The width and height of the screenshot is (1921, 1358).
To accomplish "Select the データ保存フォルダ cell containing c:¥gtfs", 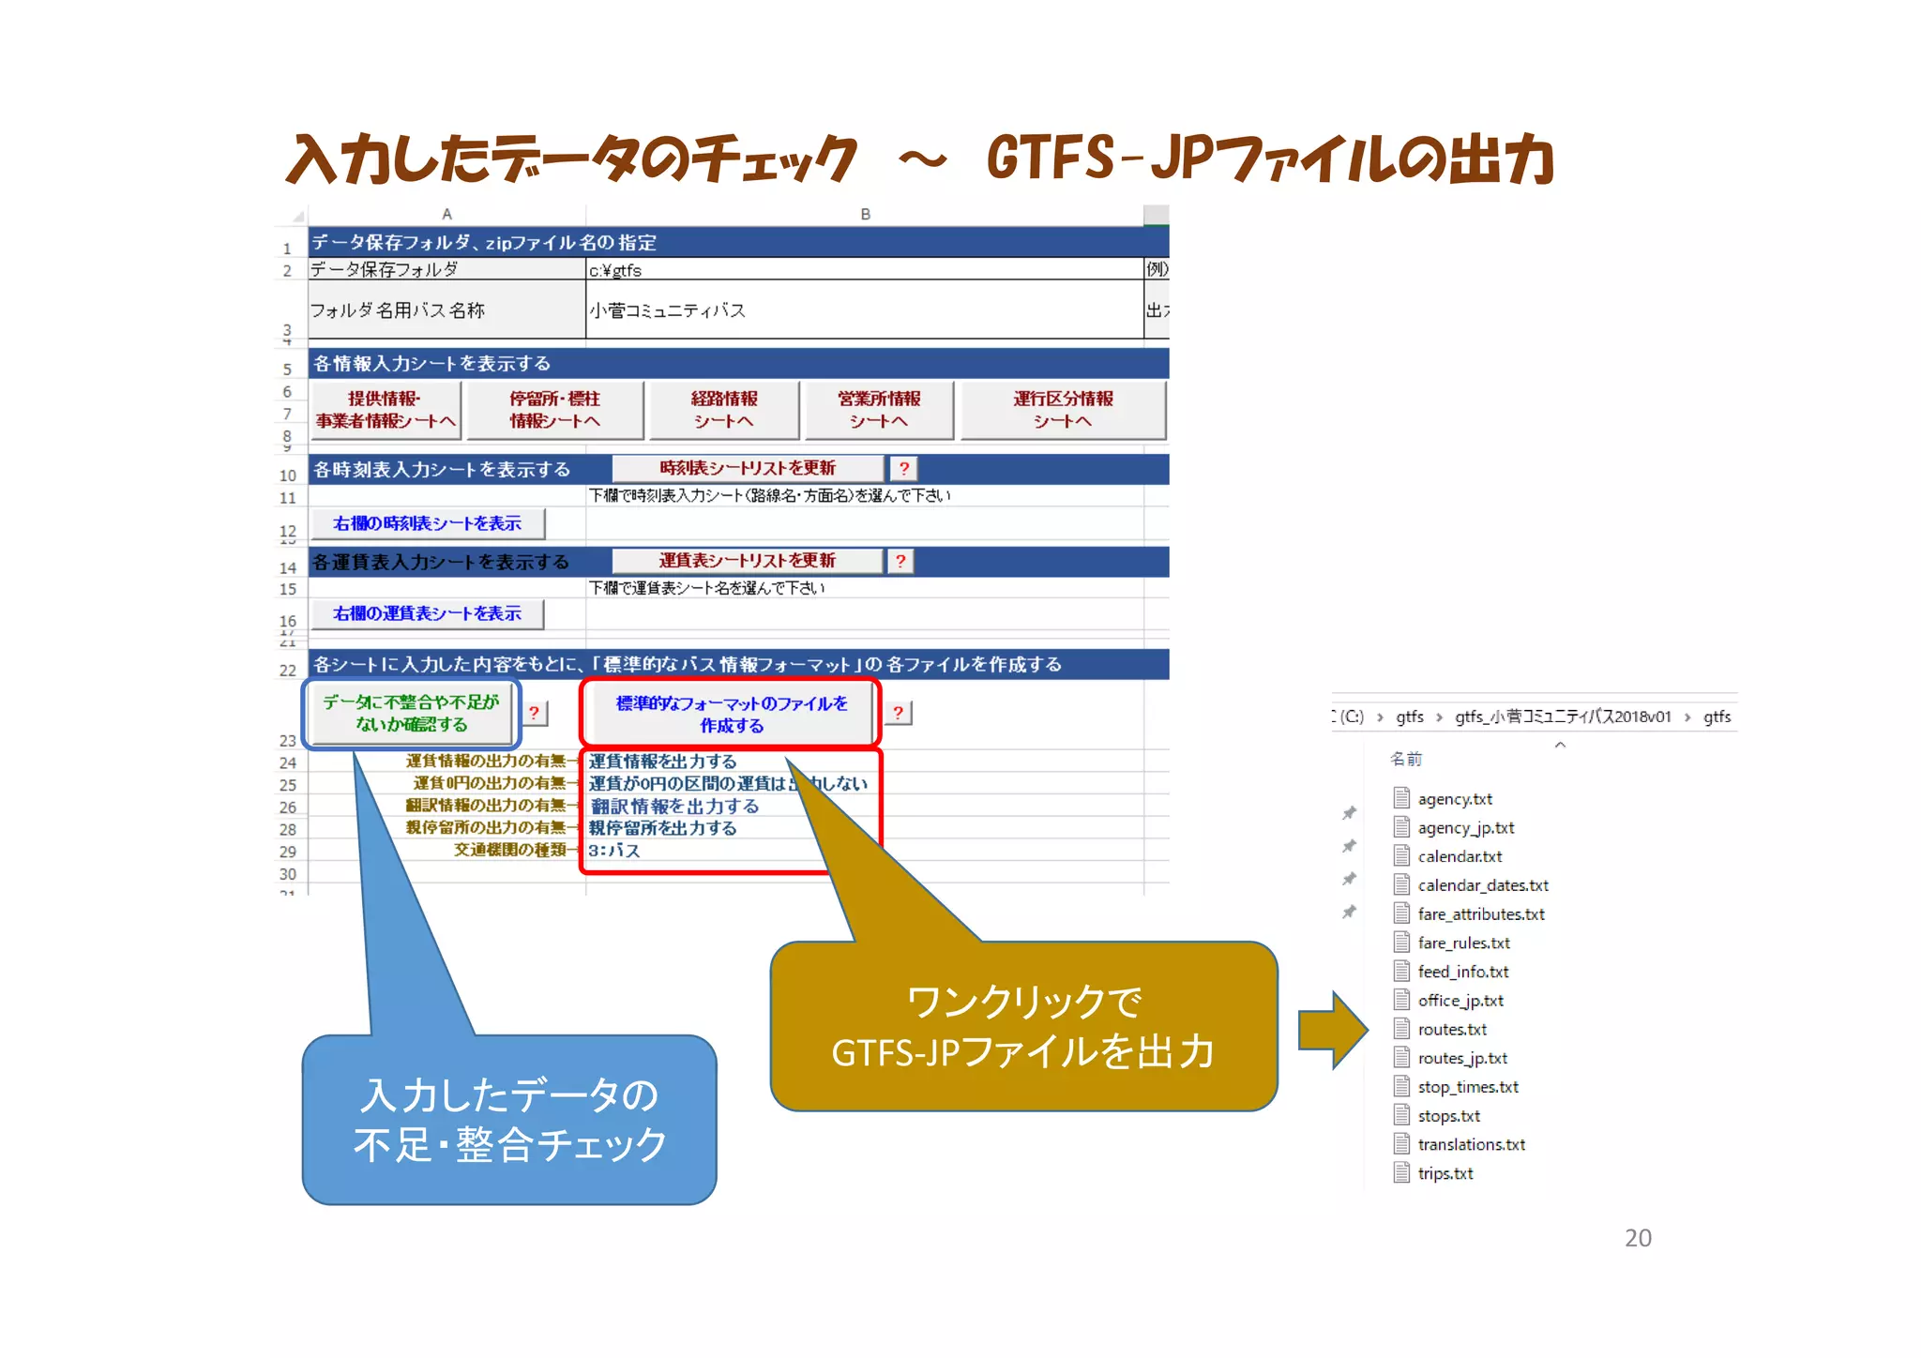I will (x=864, y=270).
